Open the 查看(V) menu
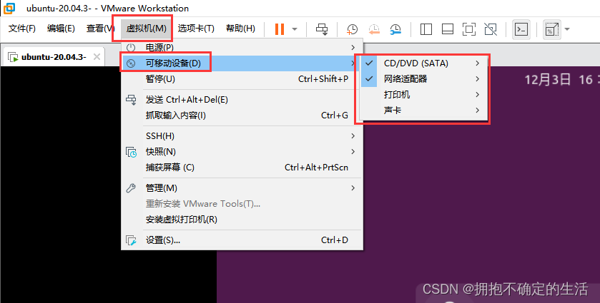The width and height of the screenshot is (600, 303). pos(100,29)
